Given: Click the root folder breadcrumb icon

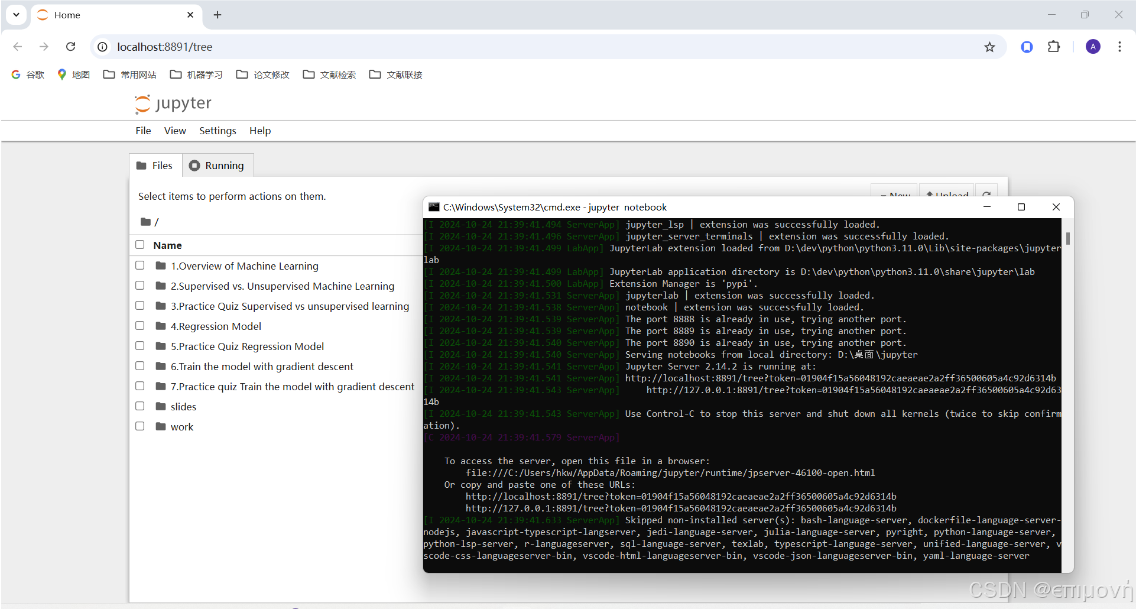Looking at the screenshot, I should point(146,222).
